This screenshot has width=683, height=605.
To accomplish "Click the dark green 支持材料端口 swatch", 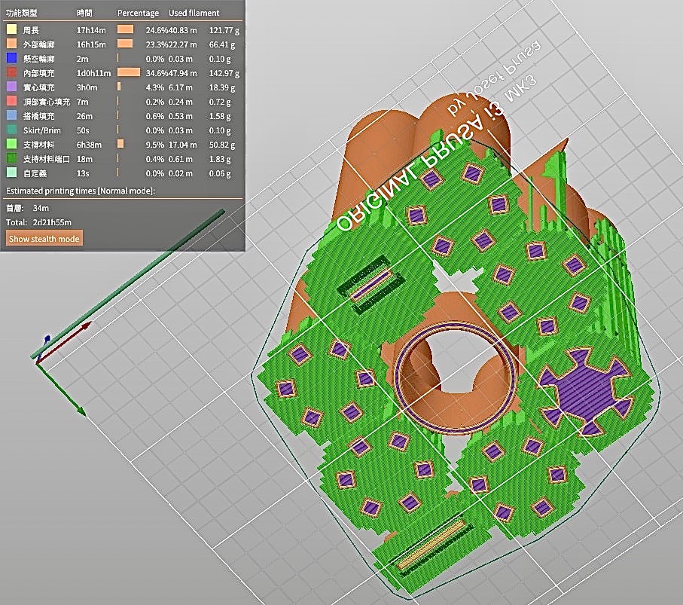I will [x=11, y=158].
